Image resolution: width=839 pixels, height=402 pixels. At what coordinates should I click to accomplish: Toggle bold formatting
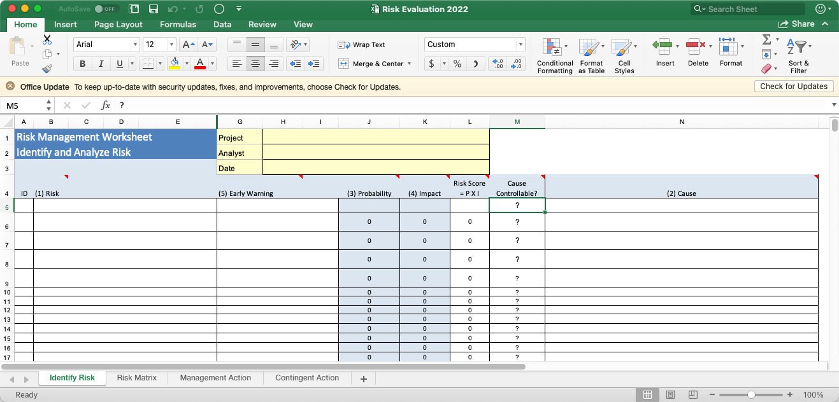(x=82, y=64)
